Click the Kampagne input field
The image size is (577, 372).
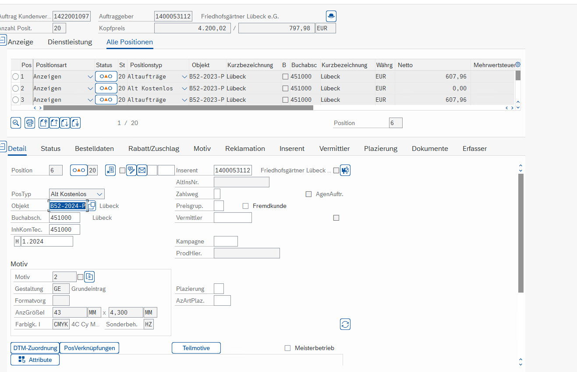tap(226, 241)
